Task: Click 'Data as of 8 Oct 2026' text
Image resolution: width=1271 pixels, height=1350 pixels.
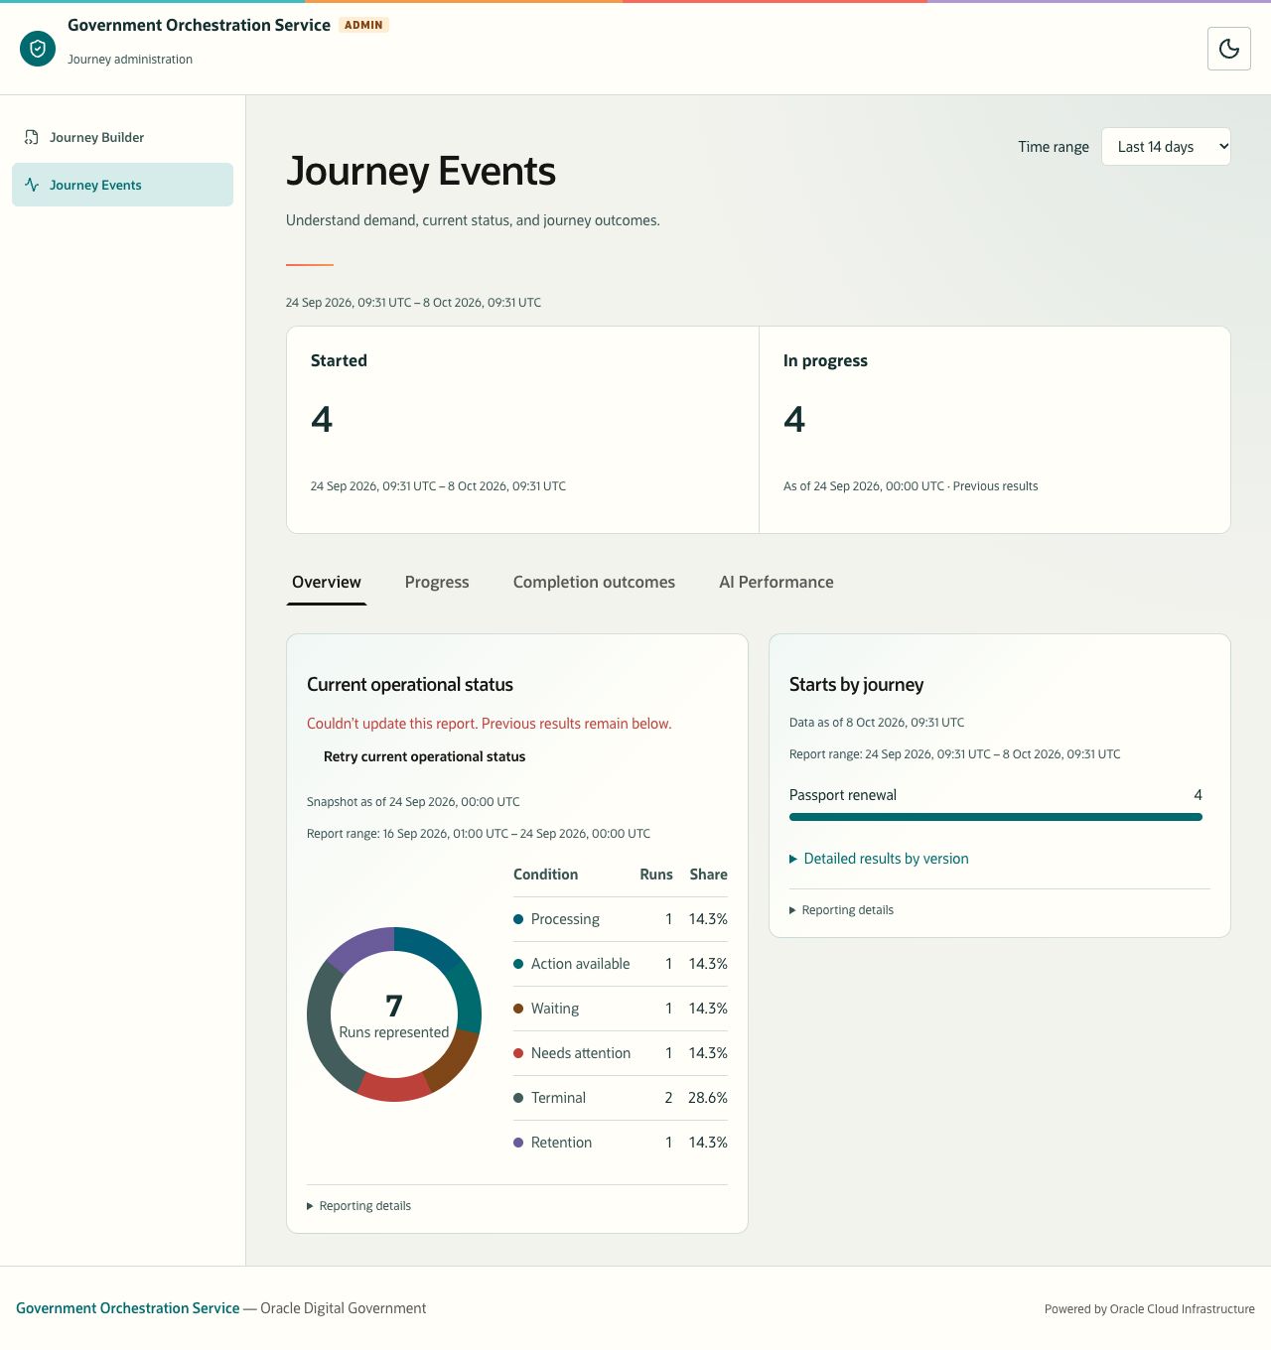Action: pos(877,723)
